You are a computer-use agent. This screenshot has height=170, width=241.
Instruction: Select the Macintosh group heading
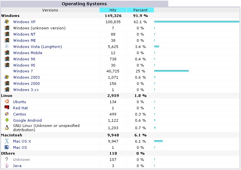coord(11,135)
